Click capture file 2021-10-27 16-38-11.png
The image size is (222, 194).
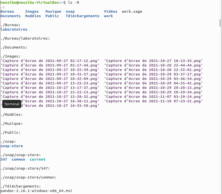click(x=50, y=101)
